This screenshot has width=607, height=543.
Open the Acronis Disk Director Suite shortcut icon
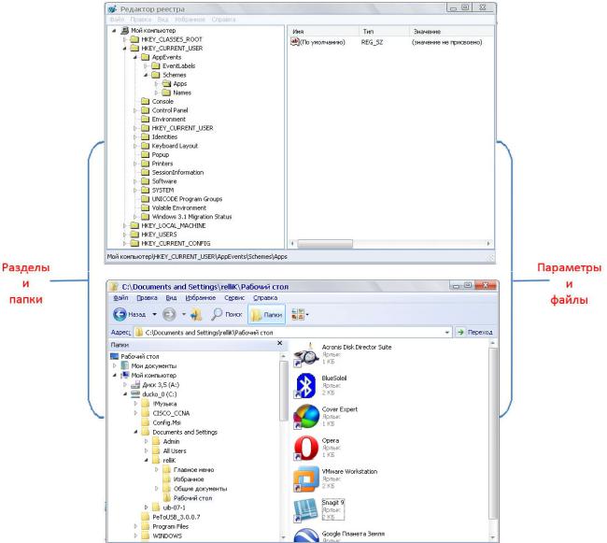point(305,354)
